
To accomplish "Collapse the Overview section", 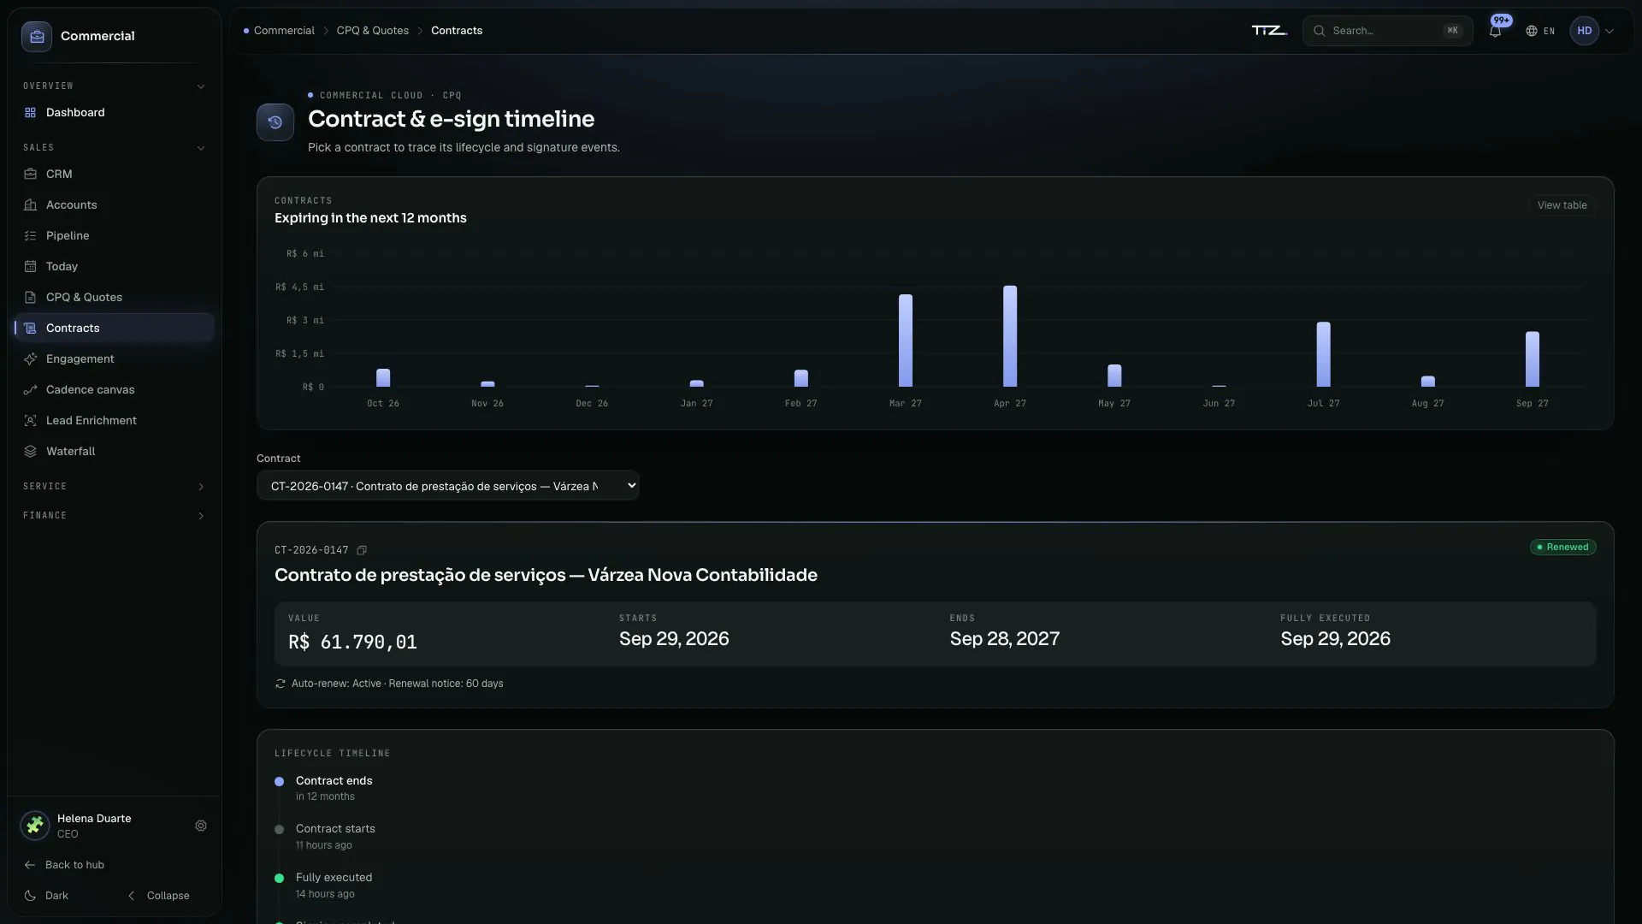I will point(114,86).
